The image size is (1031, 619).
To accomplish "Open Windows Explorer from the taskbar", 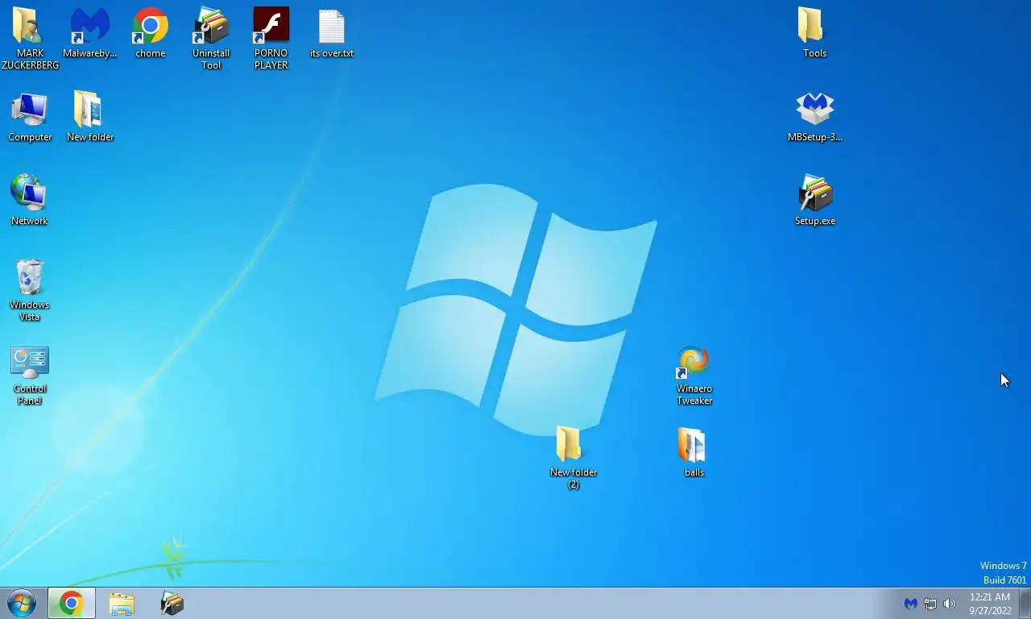I will pyautogui.click(x=122, y=603).
